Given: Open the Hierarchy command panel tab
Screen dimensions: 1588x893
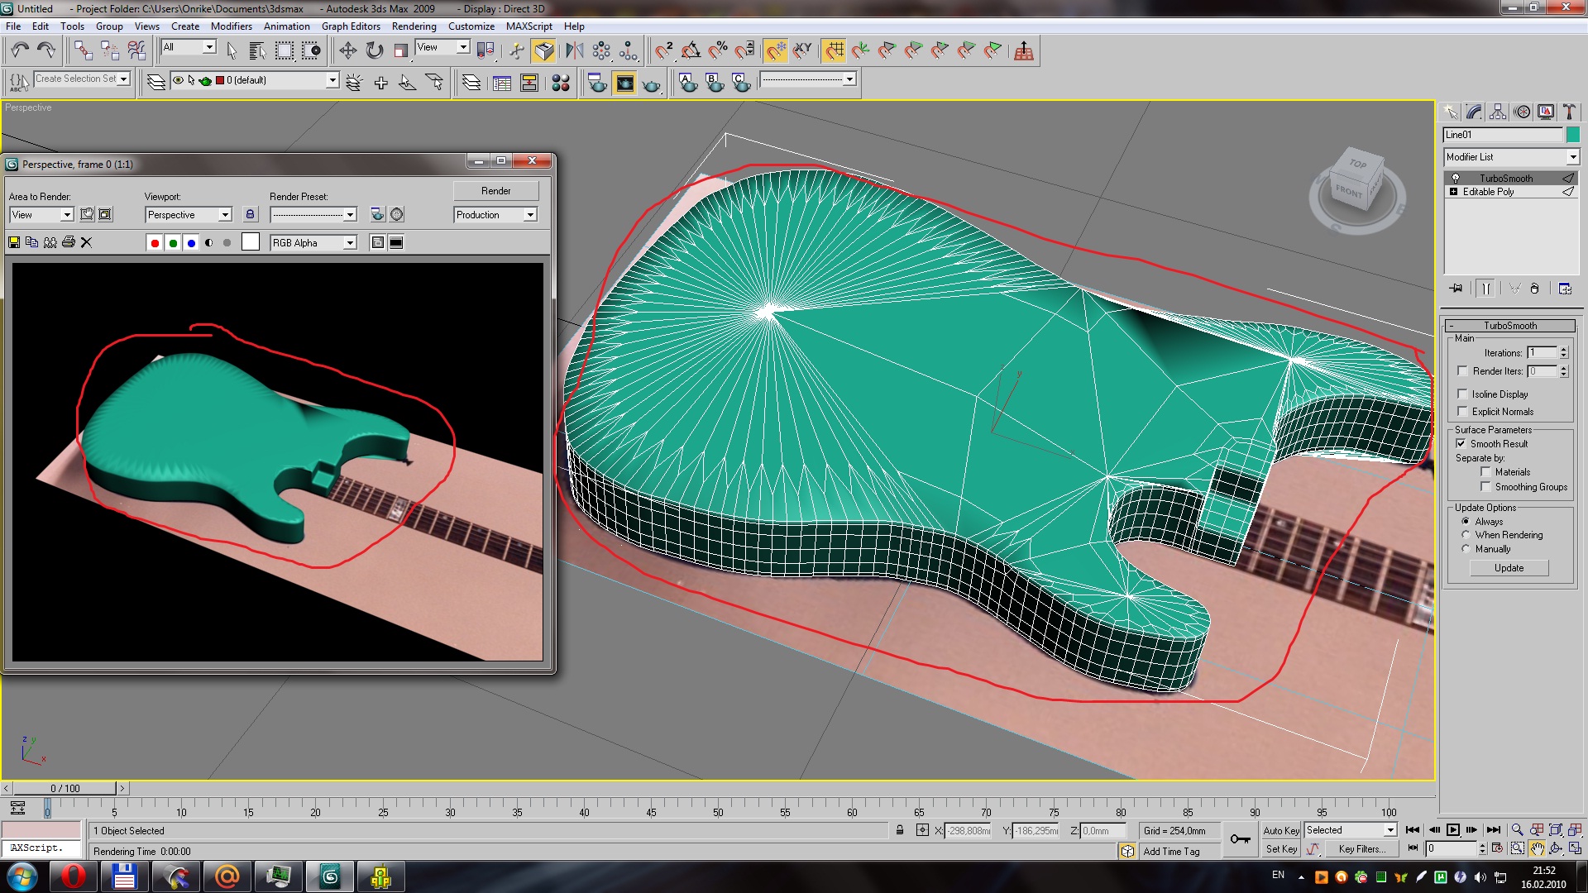Looking at the screenshot, I should 1497,112.
